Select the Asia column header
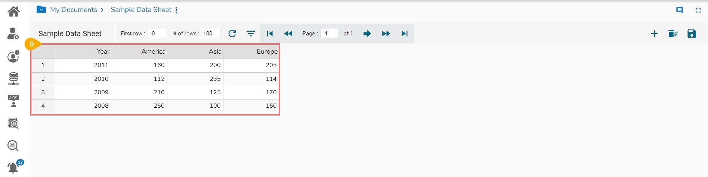708x177 pixels. coord(195,52)
